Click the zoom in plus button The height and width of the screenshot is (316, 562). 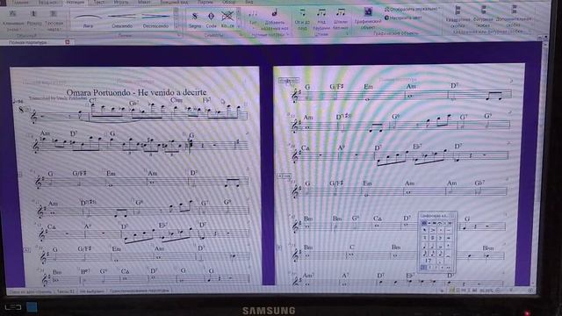[x=530, y=291]
